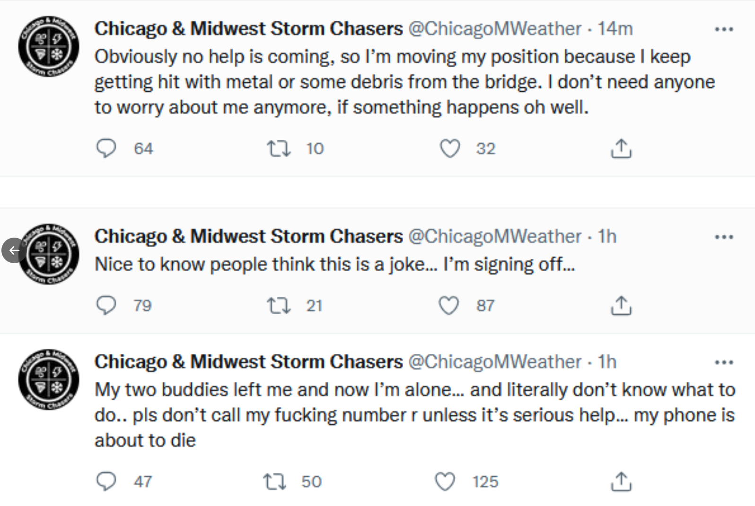
Task: Like the tweet with 125 likes
Action: point(445,481)
